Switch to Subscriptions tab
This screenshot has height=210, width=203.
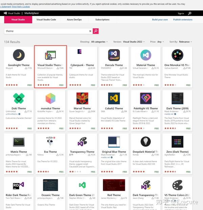[102, 20]
